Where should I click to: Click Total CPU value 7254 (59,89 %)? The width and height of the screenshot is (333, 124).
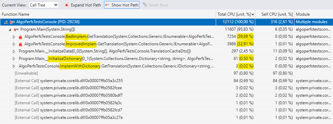pos(240,37)
